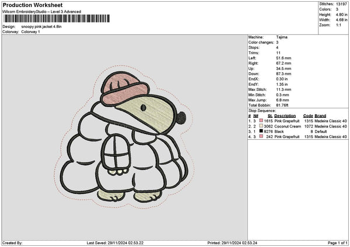The width and height of the screenshot is (350, 247).
Task: Click 'Wilcom EmbroideryStudio – Level 3 Advanced' text
Action: click(x=42, y=12)
